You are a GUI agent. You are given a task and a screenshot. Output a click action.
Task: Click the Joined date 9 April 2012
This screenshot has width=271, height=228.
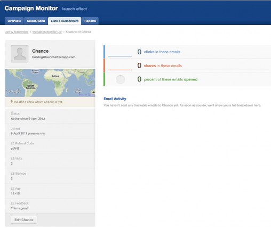pyautogui.click(x=19, y=133)
